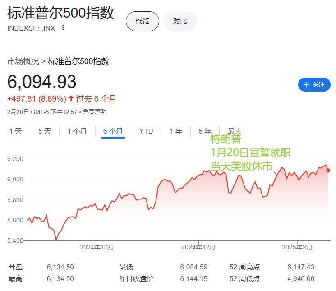Click the 6,200 y-axis label

point(15,159)
